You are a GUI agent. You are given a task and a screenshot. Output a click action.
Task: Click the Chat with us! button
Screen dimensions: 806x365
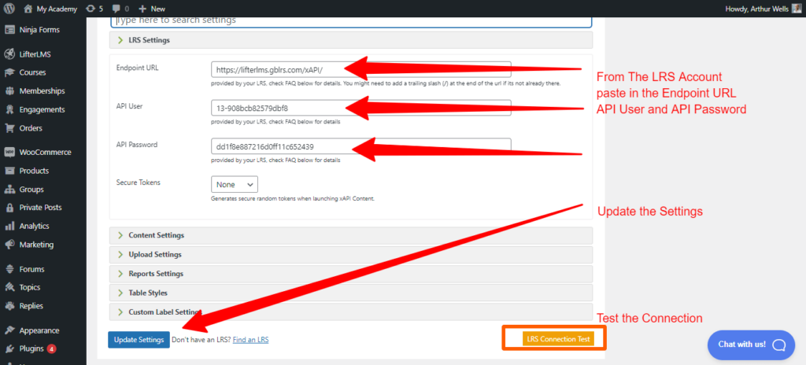[x=751, y=345]
